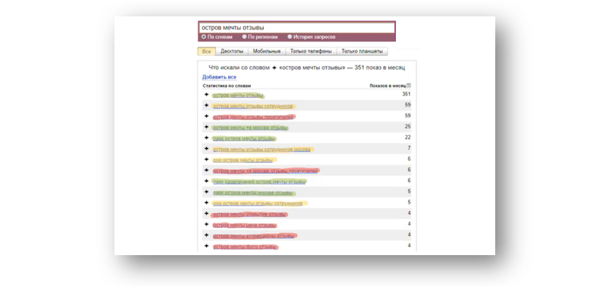Follow the 'остров мечты фото отзывы' link

pos(245,247)
